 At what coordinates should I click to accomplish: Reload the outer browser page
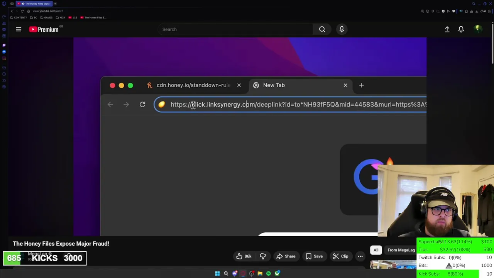22,11
